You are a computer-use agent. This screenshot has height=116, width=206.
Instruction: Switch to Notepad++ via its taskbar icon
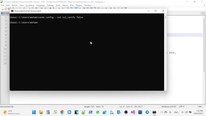tap(83, 112)
